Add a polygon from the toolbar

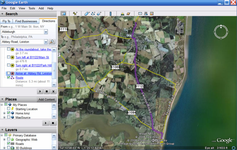pos(87,14)
